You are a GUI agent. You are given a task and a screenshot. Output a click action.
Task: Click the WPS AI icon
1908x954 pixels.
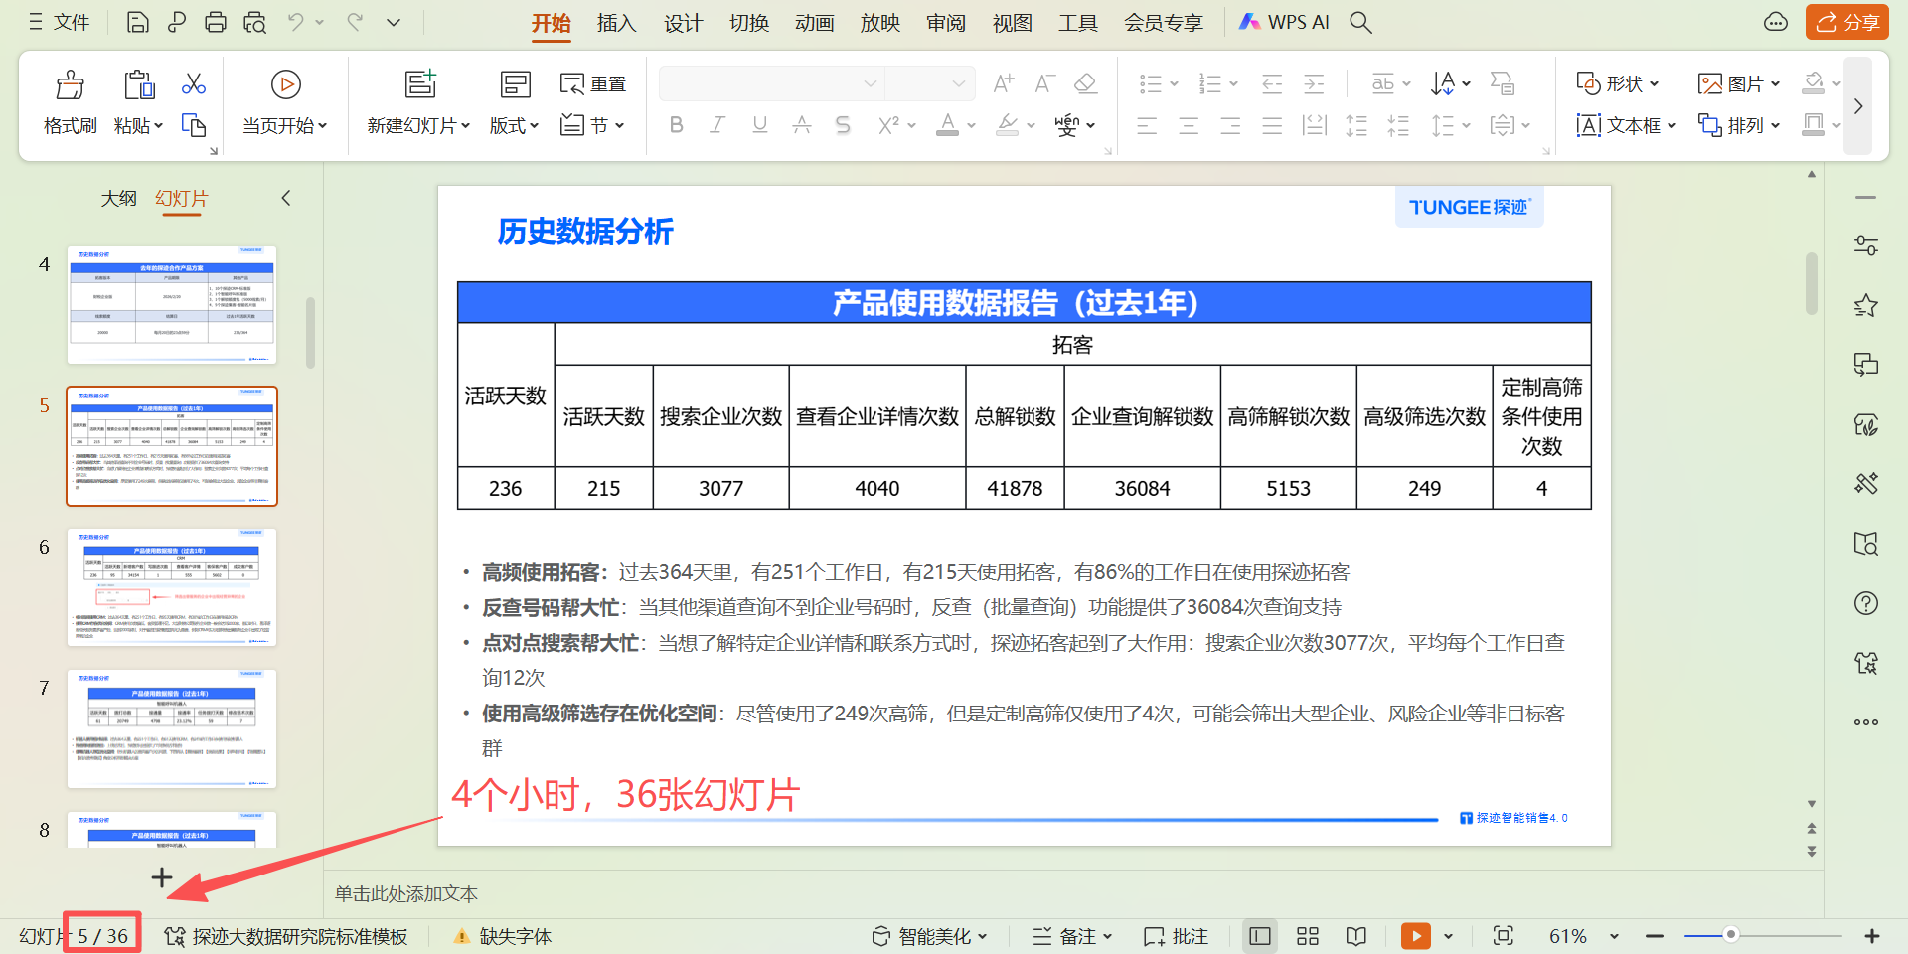tap(1250, 22)
